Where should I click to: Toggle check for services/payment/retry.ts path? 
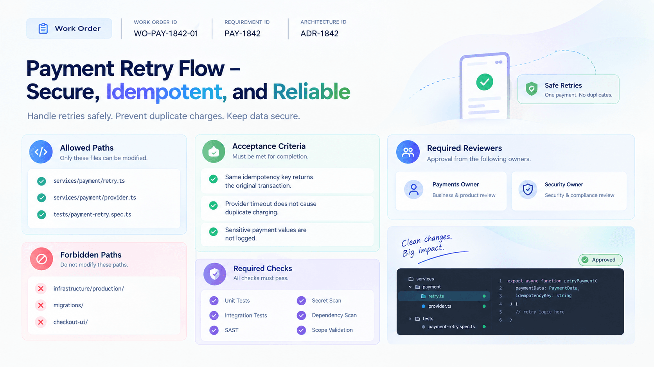(41, 181)
